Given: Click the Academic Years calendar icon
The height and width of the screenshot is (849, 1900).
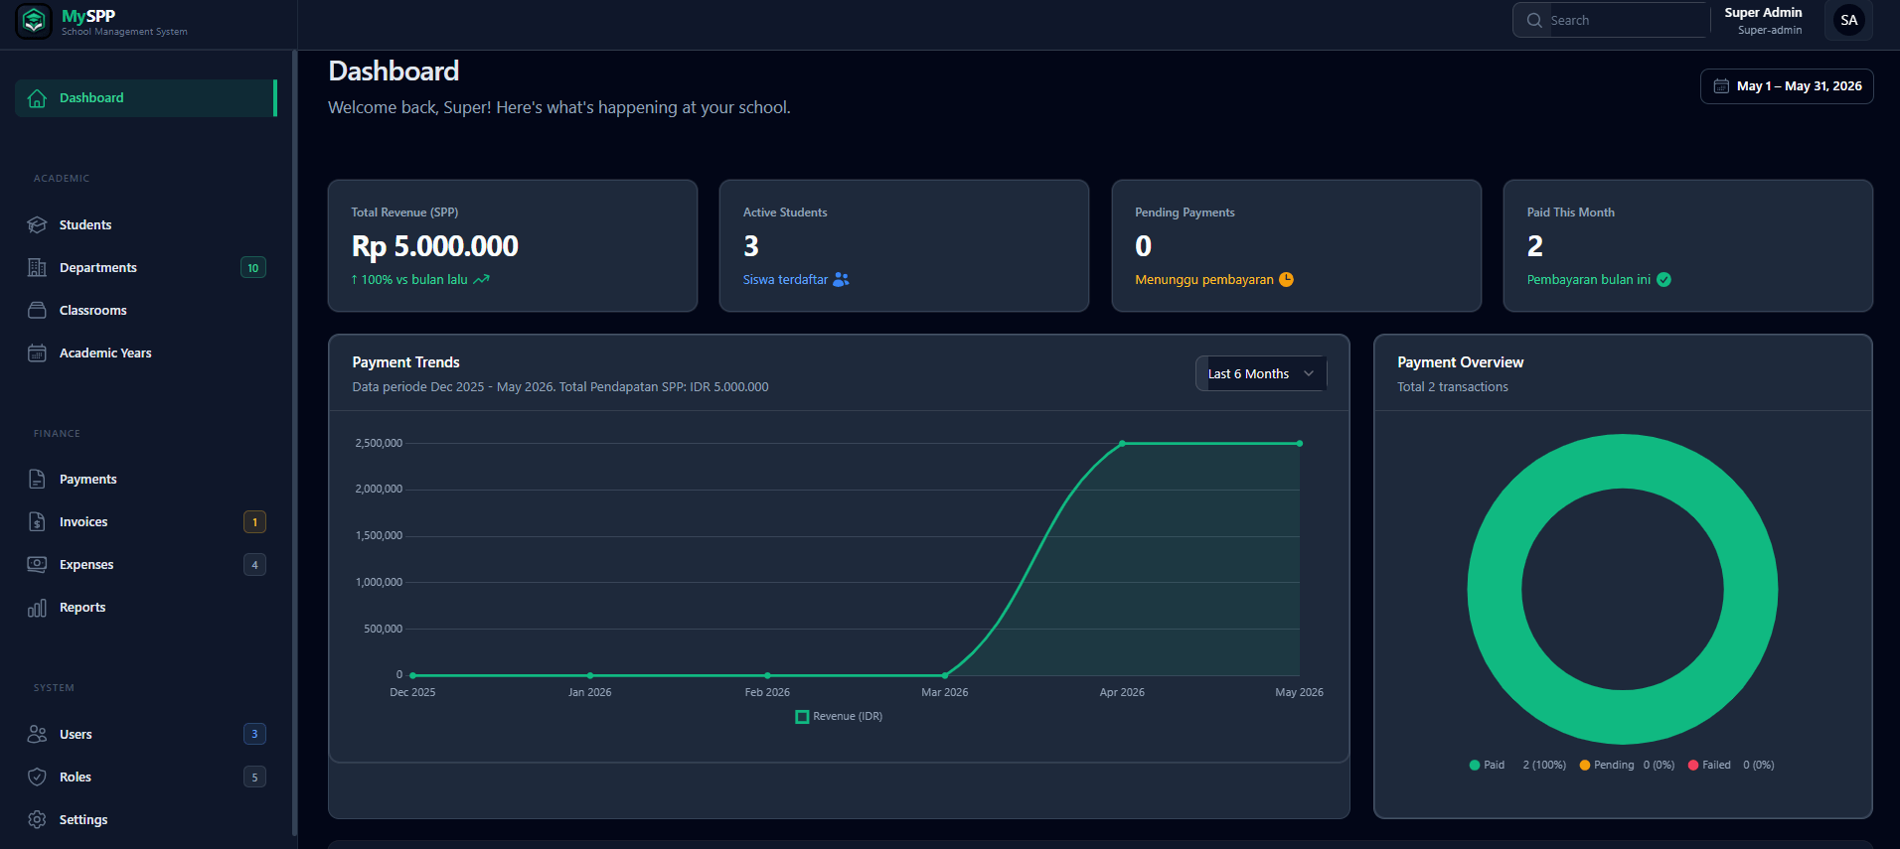Looking at the screenshot, I should click(x=37, y=354).
